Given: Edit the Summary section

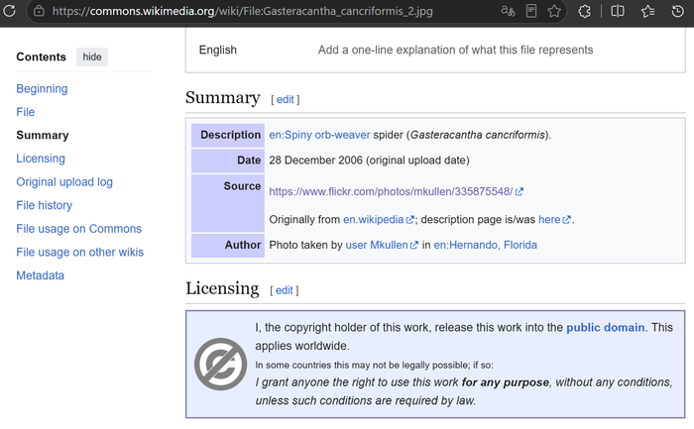Looking at the screenshot, I should coord(286,99).
